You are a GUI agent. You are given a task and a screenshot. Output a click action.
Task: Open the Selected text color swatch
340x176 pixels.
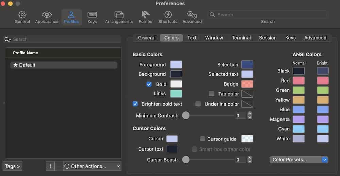[247, 74]
